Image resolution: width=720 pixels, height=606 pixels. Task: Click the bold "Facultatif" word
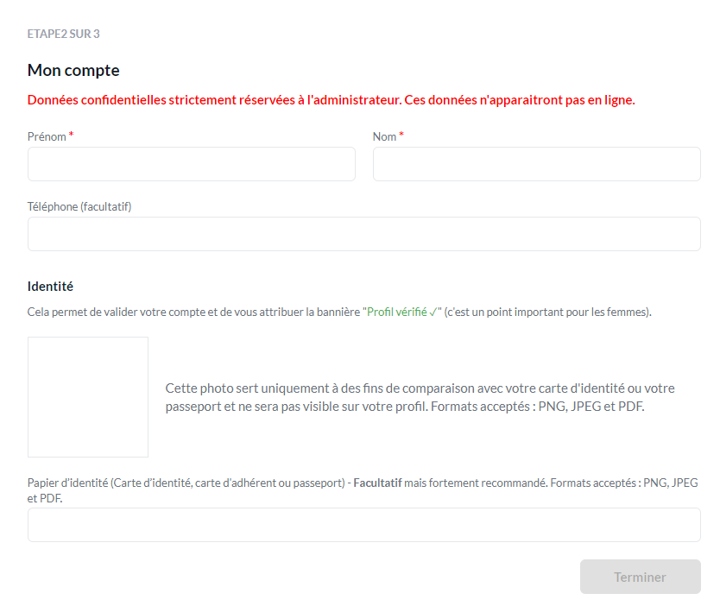[x=377, y=483]
